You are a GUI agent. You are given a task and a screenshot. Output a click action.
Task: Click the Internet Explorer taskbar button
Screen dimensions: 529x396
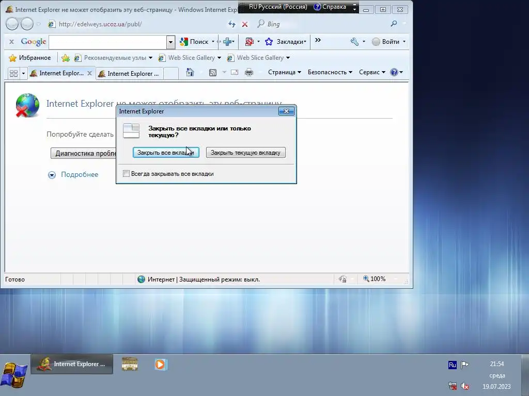[x=72, y=364]
